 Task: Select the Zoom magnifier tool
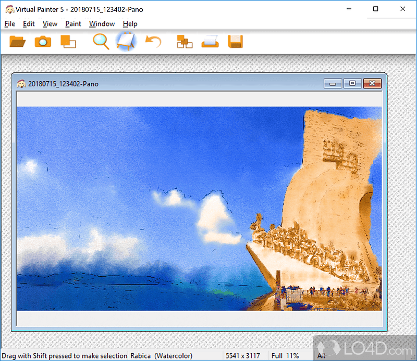pyautogui.click(x=101, y=42)
